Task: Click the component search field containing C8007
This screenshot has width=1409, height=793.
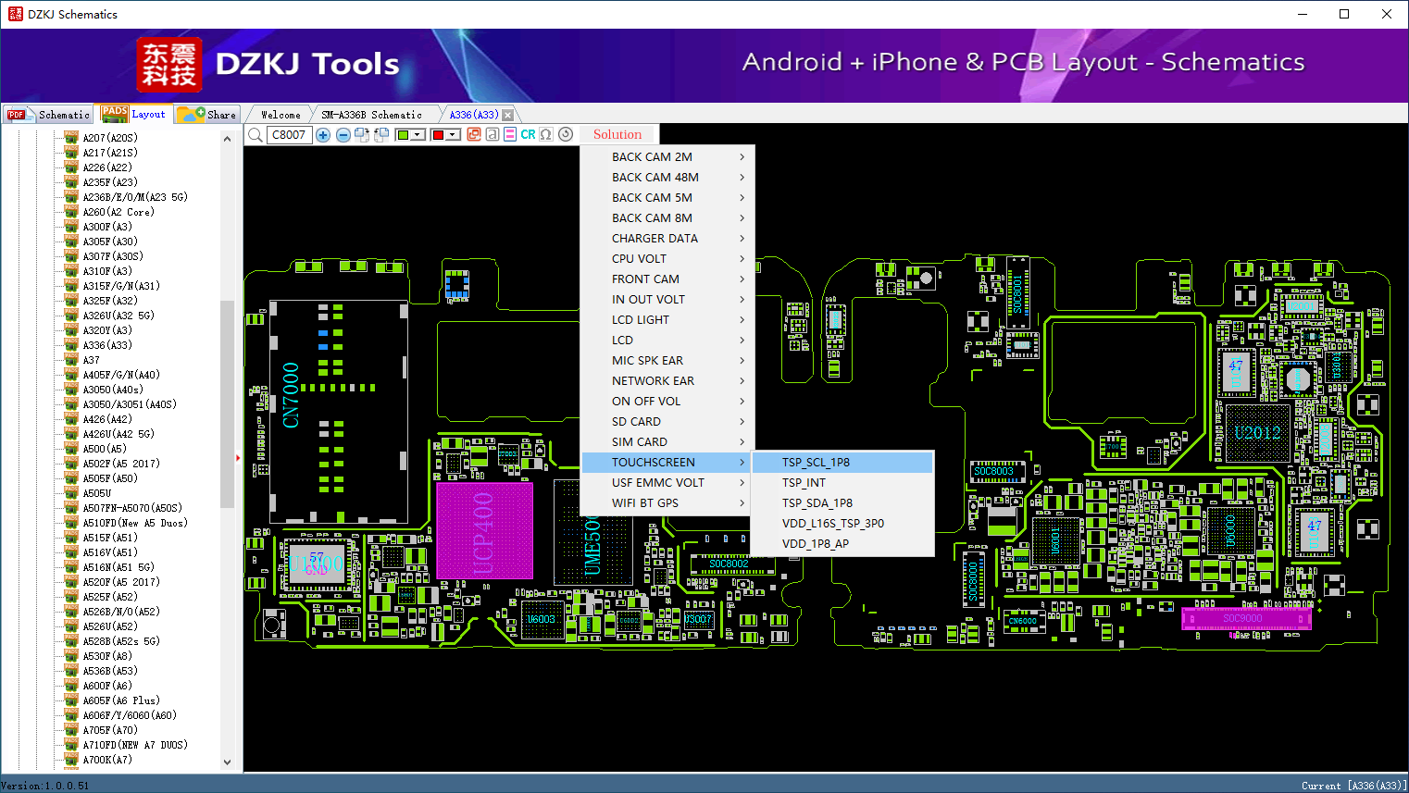Action: (x=290, y=135)
